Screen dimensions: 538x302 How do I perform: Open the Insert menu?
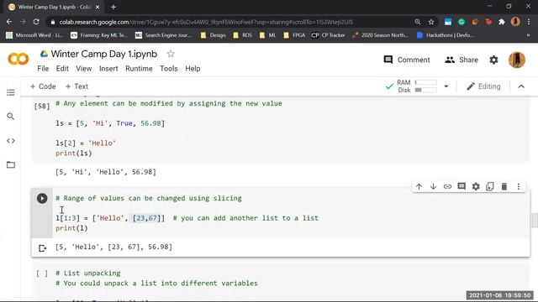108,69
